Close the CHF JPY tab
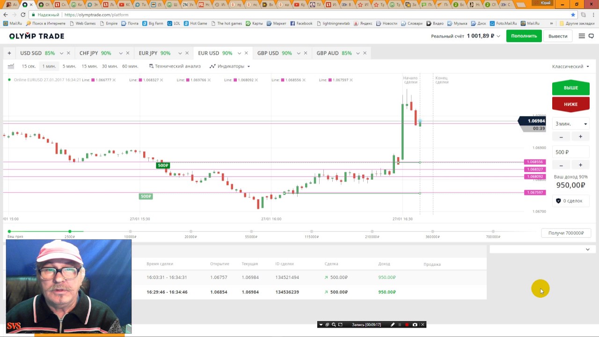Screen dimensions: 599x337 click(128, 53)
